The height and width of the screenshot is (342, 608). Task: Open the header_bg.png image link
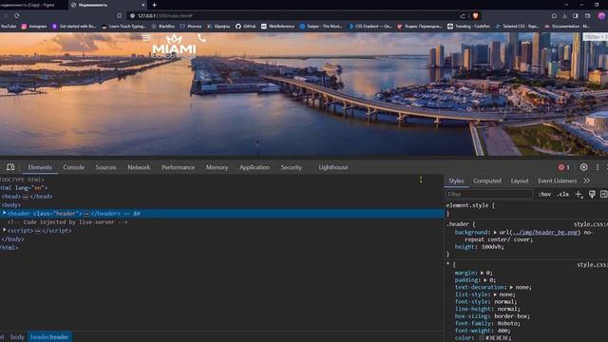[x=545, y=232]
